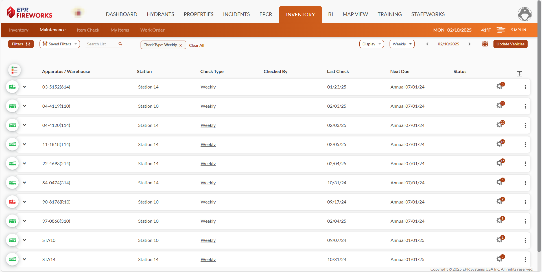Open the Saved Filters dropdown
The image size is (542, 272).
click(x=59, y=44)
